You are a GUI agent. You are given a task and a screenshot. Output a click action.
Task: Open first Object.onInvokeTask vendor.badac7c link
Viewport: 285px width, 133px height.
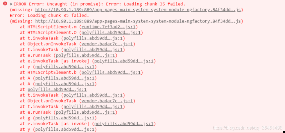pyautogui.click(x=107, y=44)
